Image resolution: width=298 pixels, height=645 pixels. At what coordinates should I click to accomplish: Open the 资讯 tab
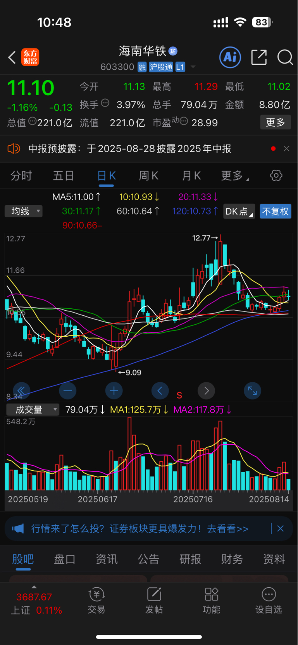click(x=107, y=559)
